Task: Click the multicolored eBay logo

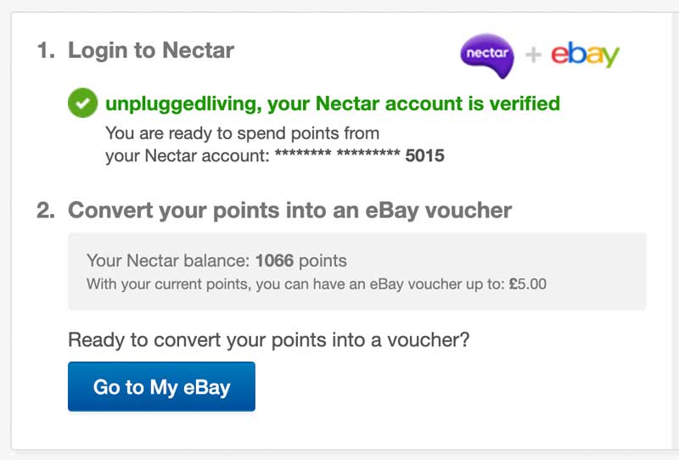Action: click(x=585, y=55)
